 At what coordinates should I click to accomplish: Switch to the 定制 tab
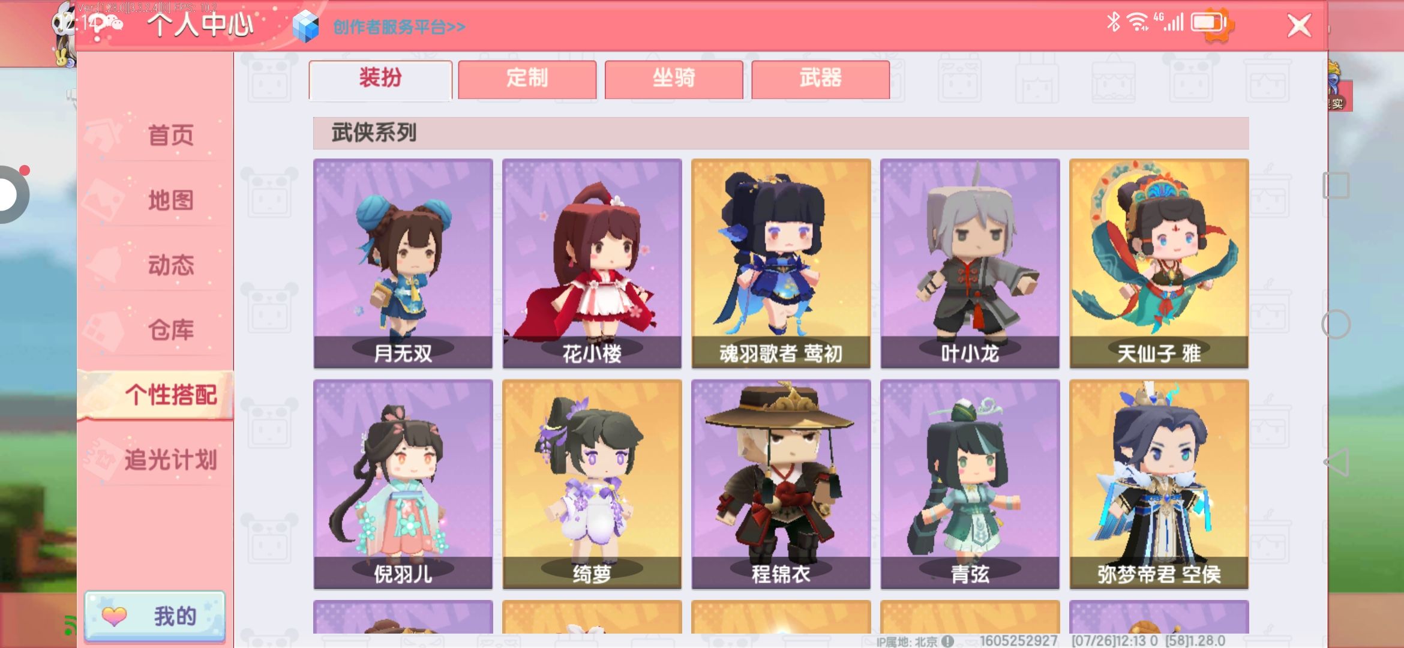[x=527, y=79]
